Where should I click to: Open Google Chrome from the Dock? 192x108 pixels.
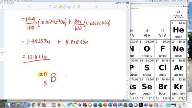tap(34, 105)
